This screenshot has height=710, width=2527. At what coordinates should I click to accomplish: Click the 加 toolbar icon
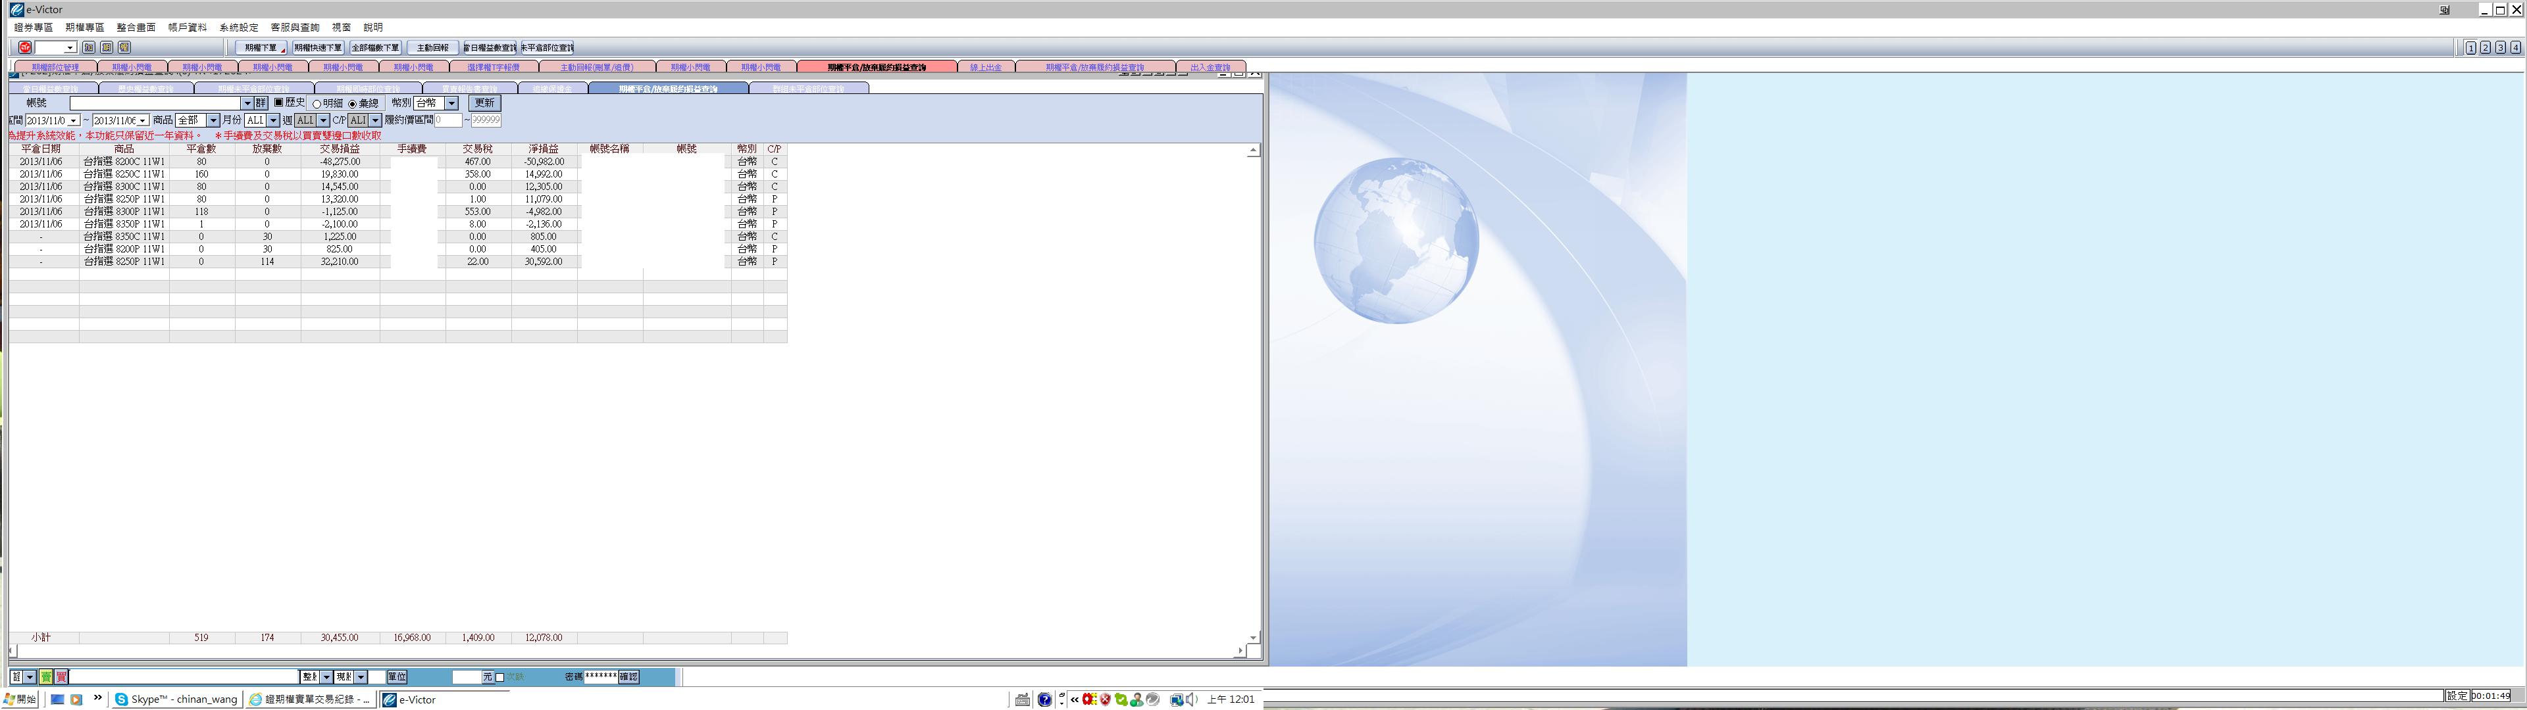point(88,47)
